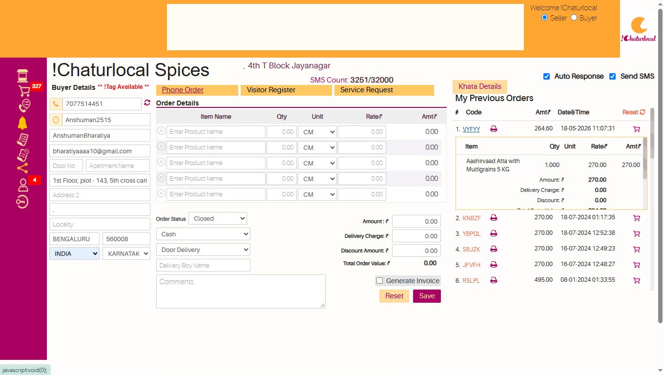This screenshot has height=375, width=664.
Task: Click the !Chaturlocal logo
Action: (x=639, y=29)
